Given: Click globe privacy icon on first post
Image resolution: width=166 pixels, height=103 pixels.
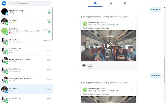Looking at the screenshot, I should (x=117, y=25).
